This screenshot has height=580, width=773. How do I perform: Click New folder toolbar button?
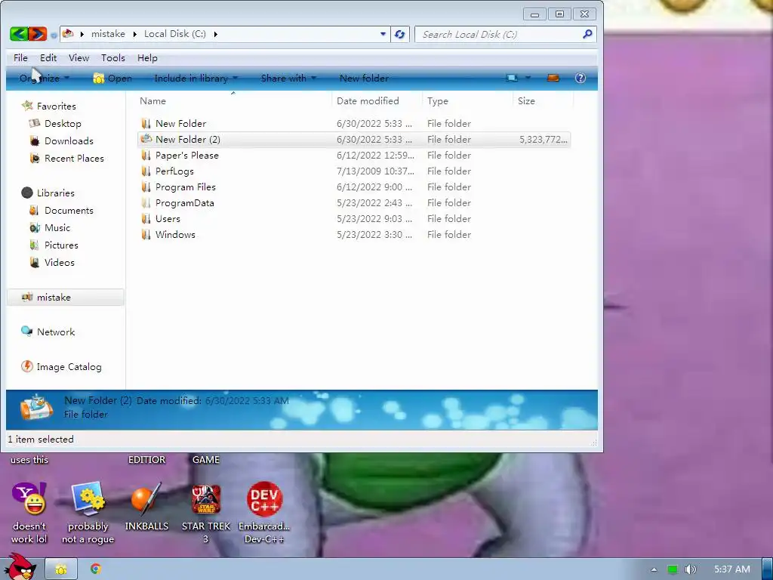(x=364, y=78)
